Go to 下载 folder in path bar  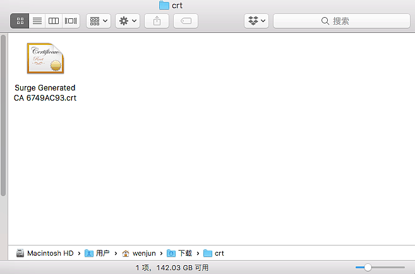(x=180, y=253)
